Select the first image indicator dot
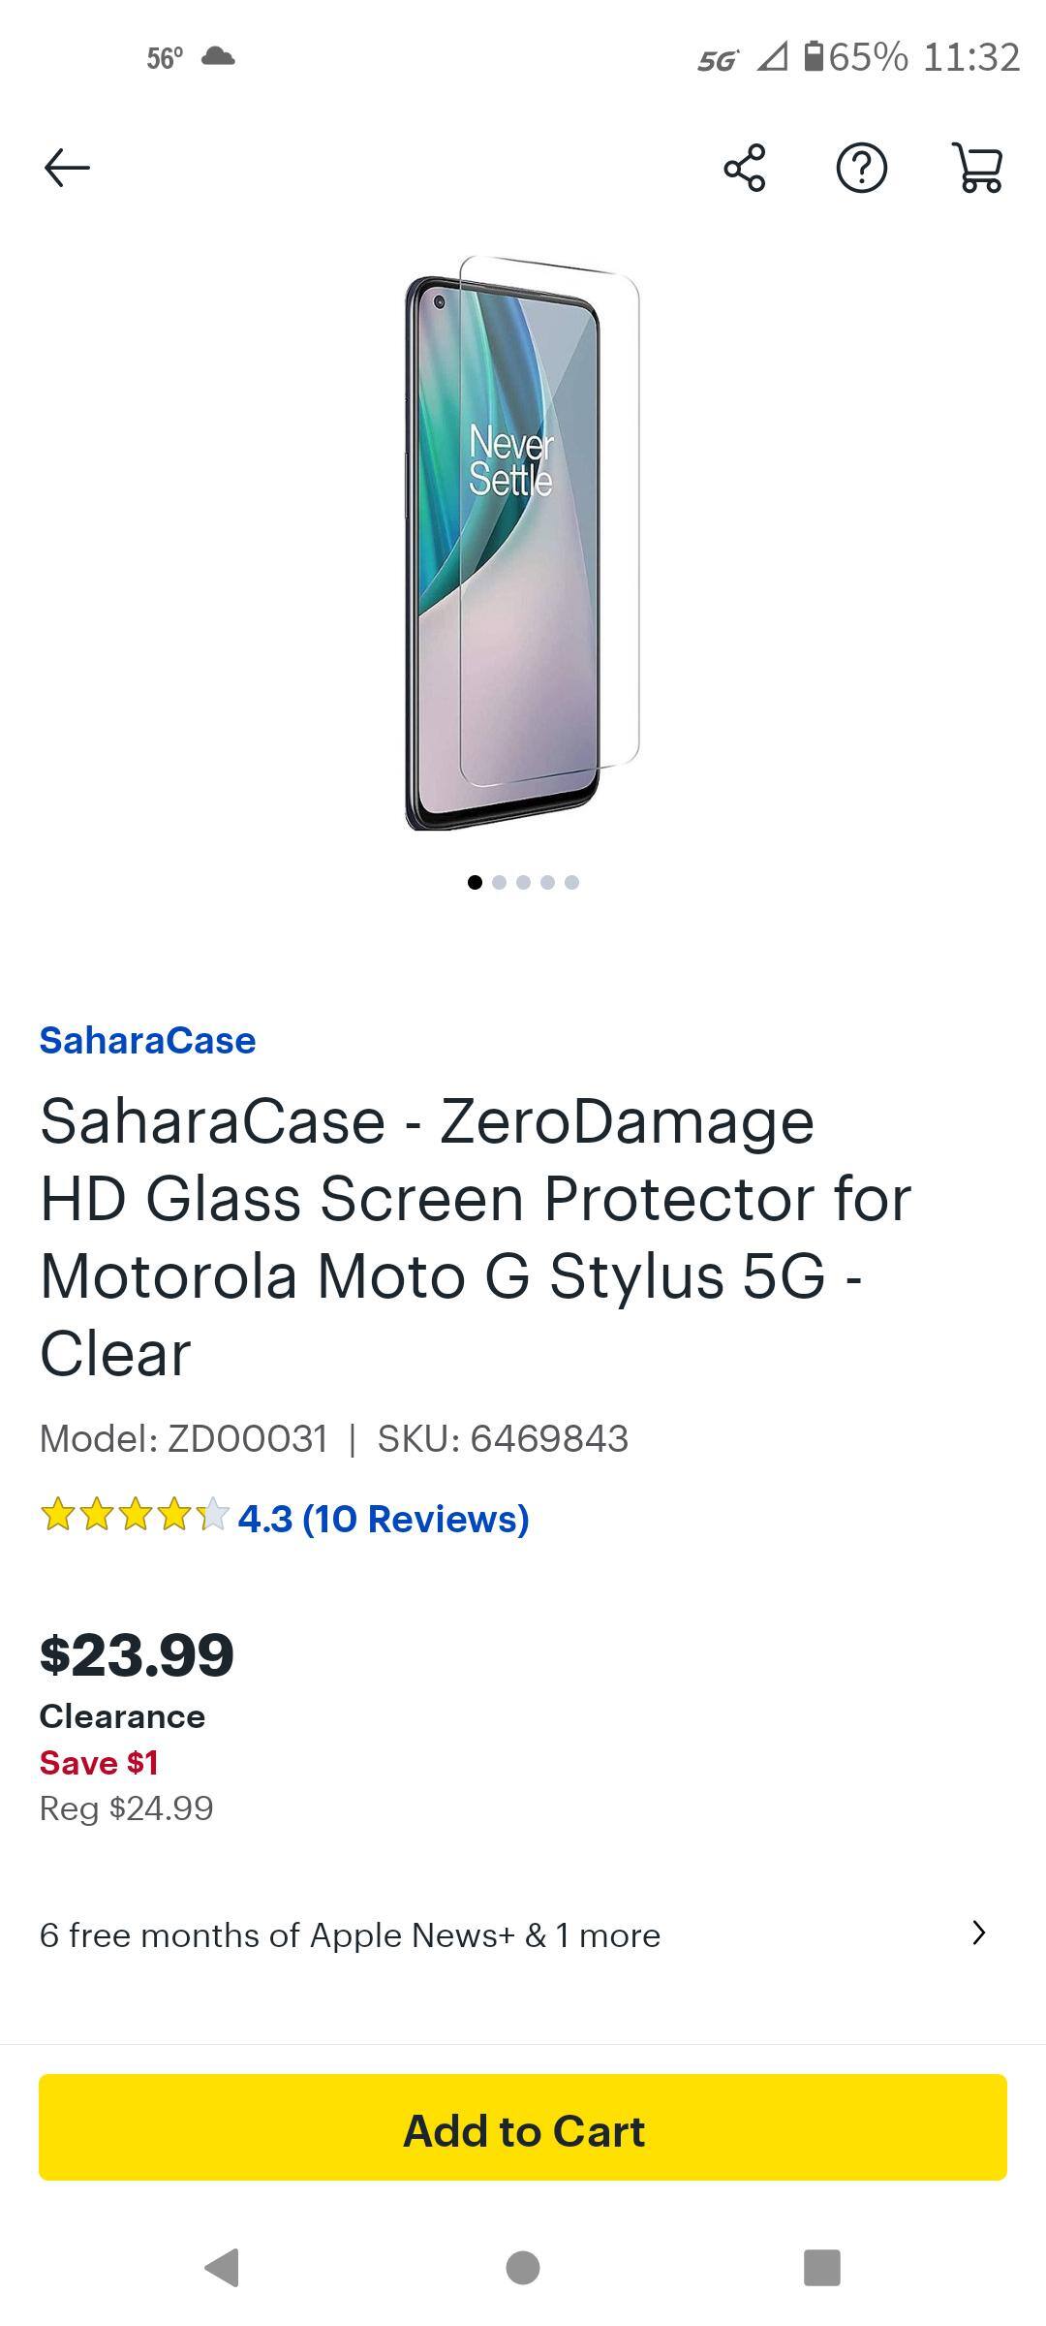The height and width of the screenshot is (2326, 1046). click(475, 882)
